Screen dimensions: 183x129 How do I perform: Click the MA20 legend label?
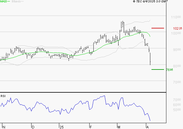4,2
